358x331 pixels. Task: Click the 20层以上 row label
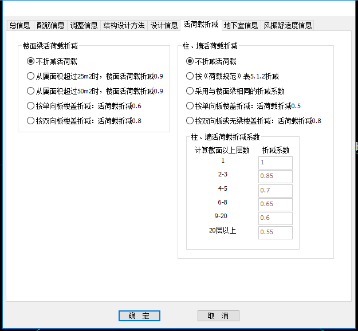pyautogui.click(x=222, y=230)
